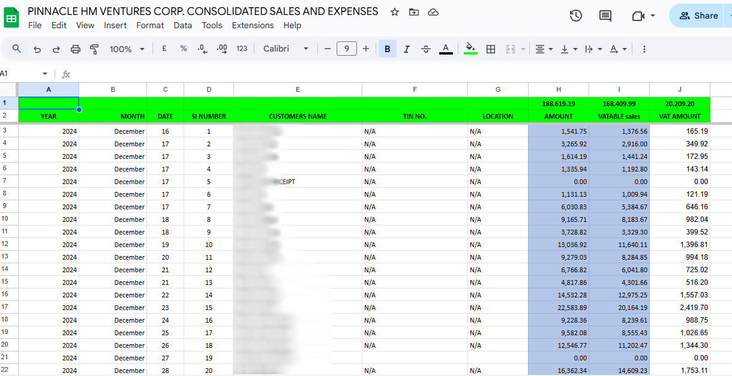The height and width of the screenshot is (376, 732).
Task: Select the vatable sales cell 14,609.23
Action: coord(619,370)
